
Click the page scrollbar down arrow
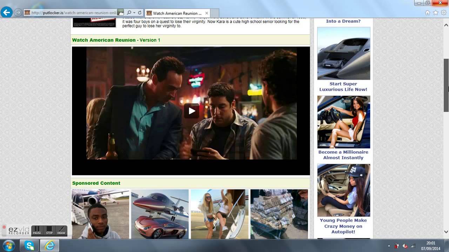pyautogui.click(x=446, y=232)
